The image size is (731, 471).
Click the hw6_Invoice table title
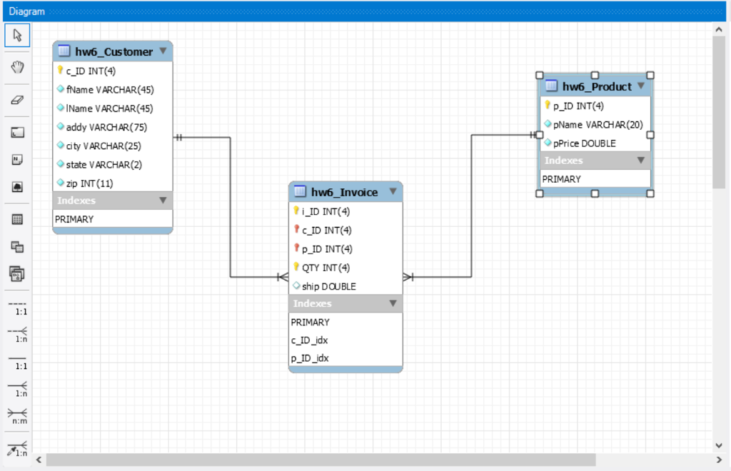coord(344,193)
